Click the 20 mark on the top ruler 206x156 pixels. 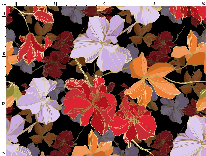(203, 4)
